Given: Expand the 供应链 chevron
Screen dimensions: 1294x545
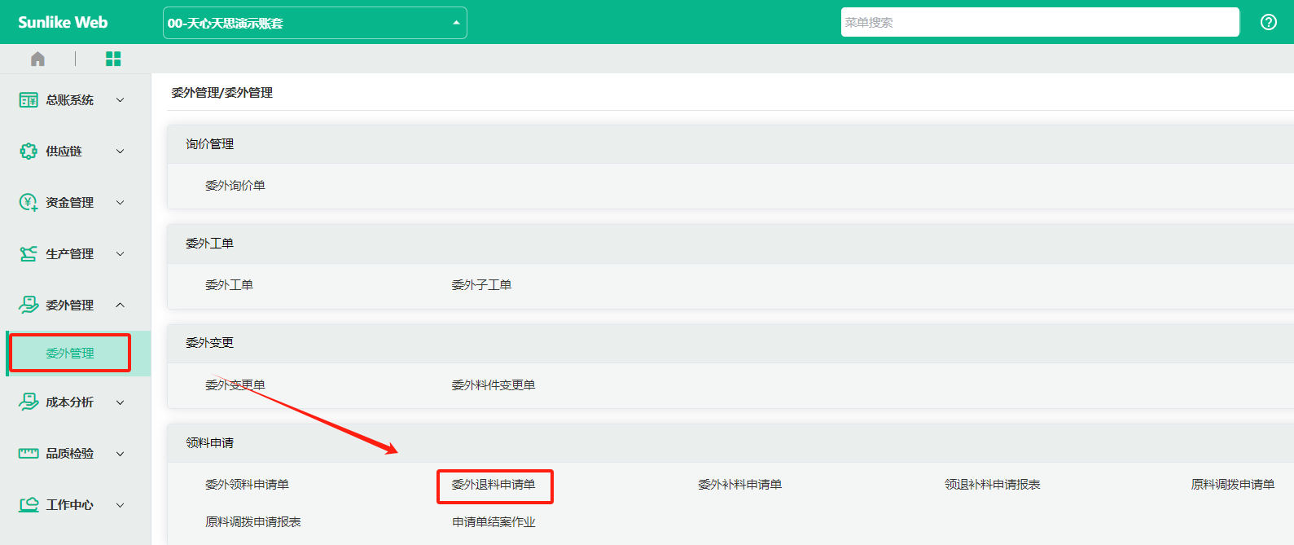Looking at the screenshot, I should 121,152.
